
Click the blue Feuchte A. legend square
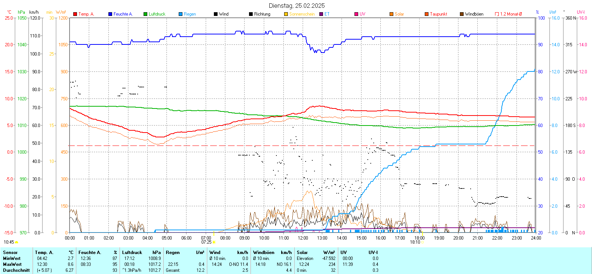click(110, 14)
